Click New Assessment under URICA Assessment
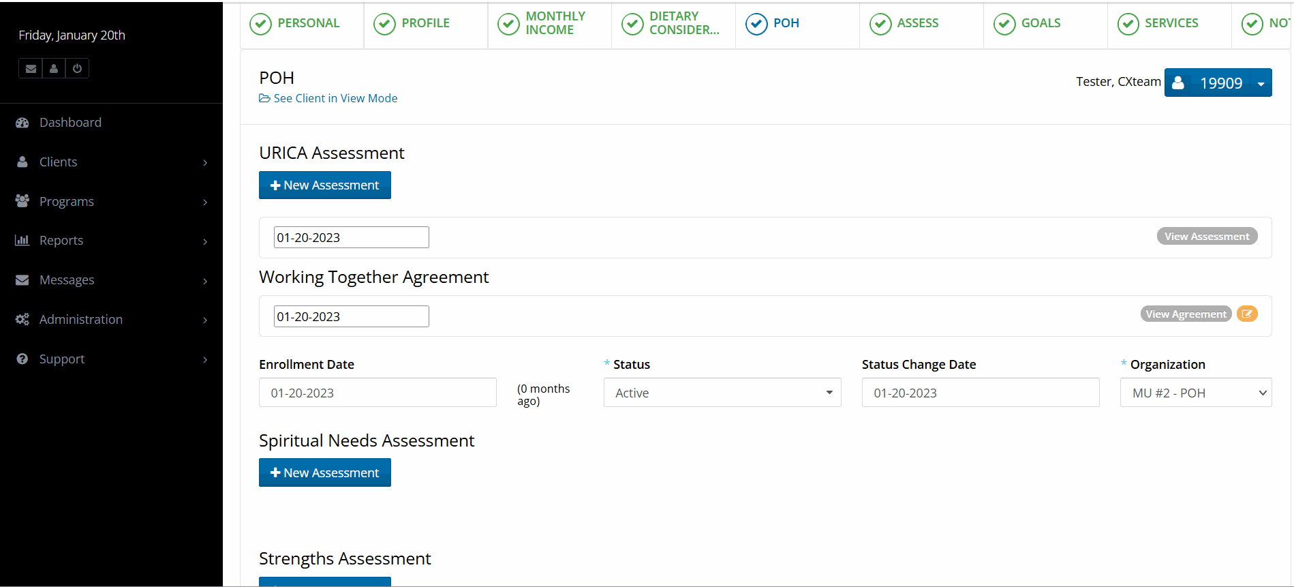This screenshot has height=587, width=1294. tap(324, 185)
